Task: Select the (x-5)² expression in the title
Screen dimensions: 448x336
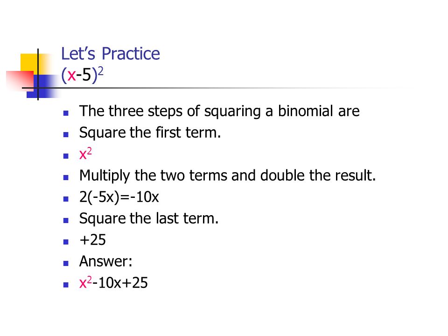Action: coord(82,75)
